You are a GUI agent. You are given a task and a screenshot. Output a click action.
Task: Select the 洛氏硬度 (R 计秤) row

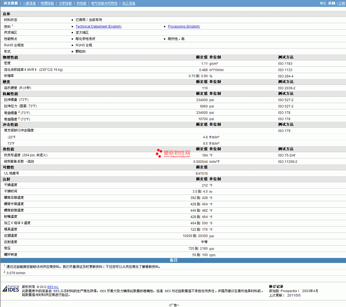click(x=173, y=88)
